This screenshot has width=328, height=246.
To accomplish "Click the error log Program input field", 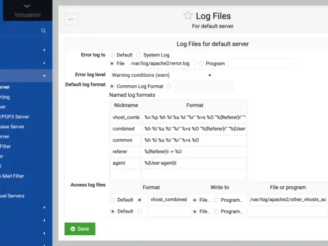I will [262, 63].
